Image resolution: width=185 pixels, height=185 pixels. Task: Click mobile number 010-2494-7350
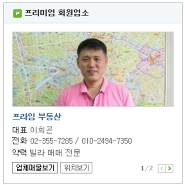(107, 141)
